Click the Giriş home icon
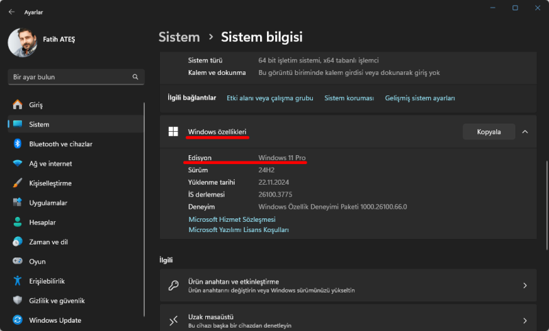549x331 pixels. [18, 104]
